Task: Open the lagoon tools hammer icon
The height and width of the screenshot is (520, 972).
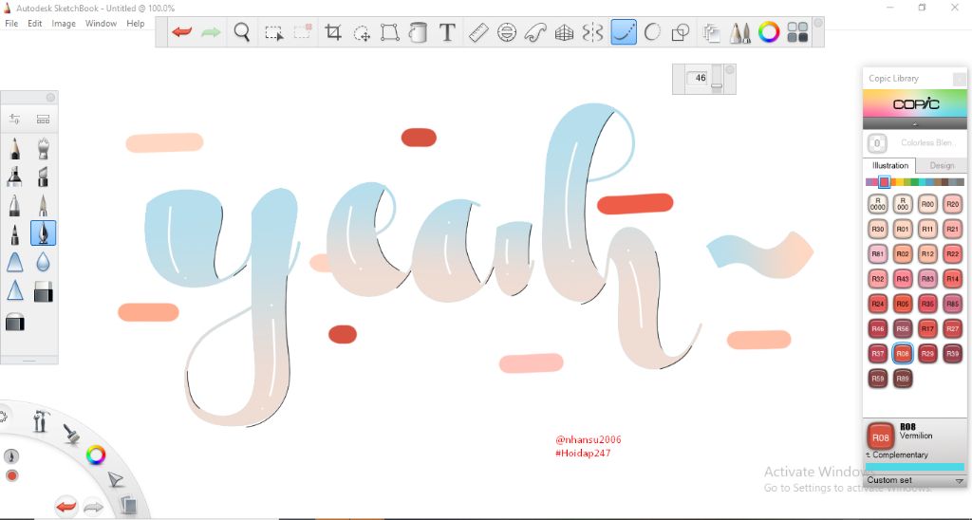Action: 40,420
